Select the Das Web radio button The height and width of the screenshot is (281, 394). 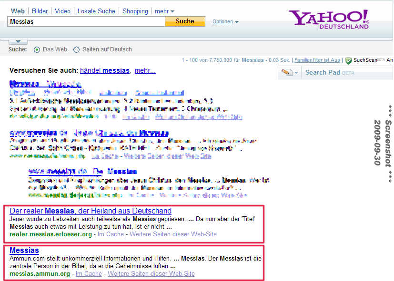tap(37, 49)
